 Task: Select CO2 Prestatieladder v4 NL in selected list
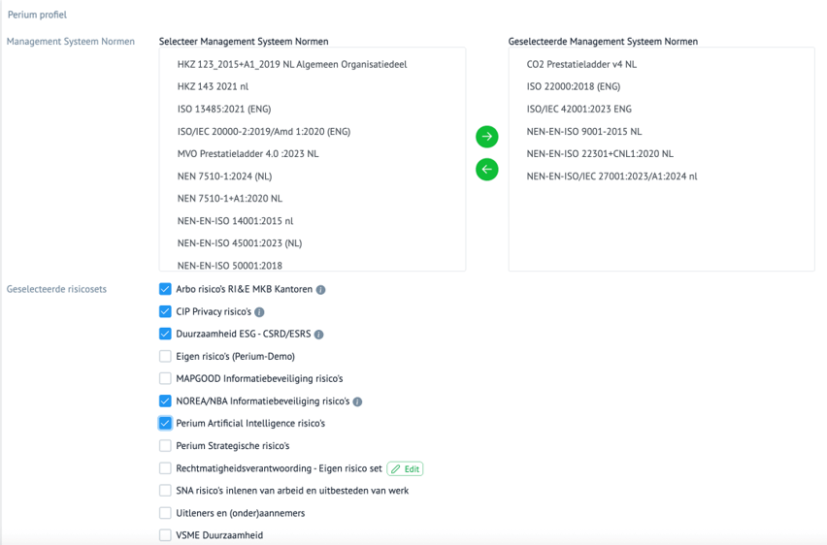[581, 64]
